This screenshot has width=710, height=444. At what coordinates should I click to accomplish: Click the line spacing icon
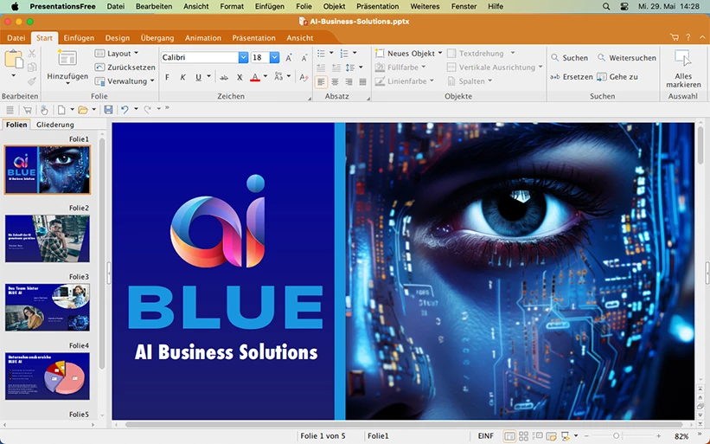(350, 68)
